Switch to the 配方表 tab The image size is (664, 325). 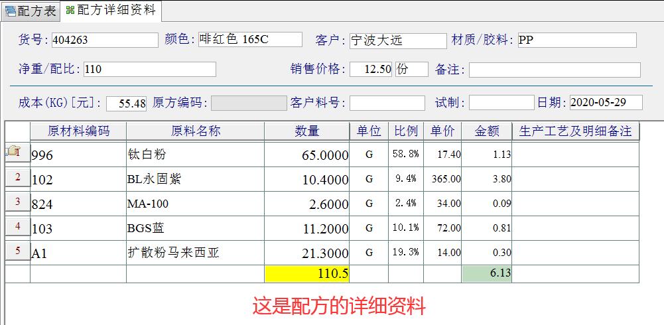pos(31,11)
